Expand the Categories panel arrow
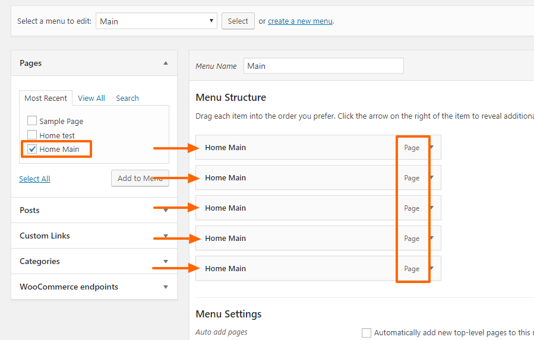The height and width of the screenshot is (340, 534). click(x=166, y=262)
